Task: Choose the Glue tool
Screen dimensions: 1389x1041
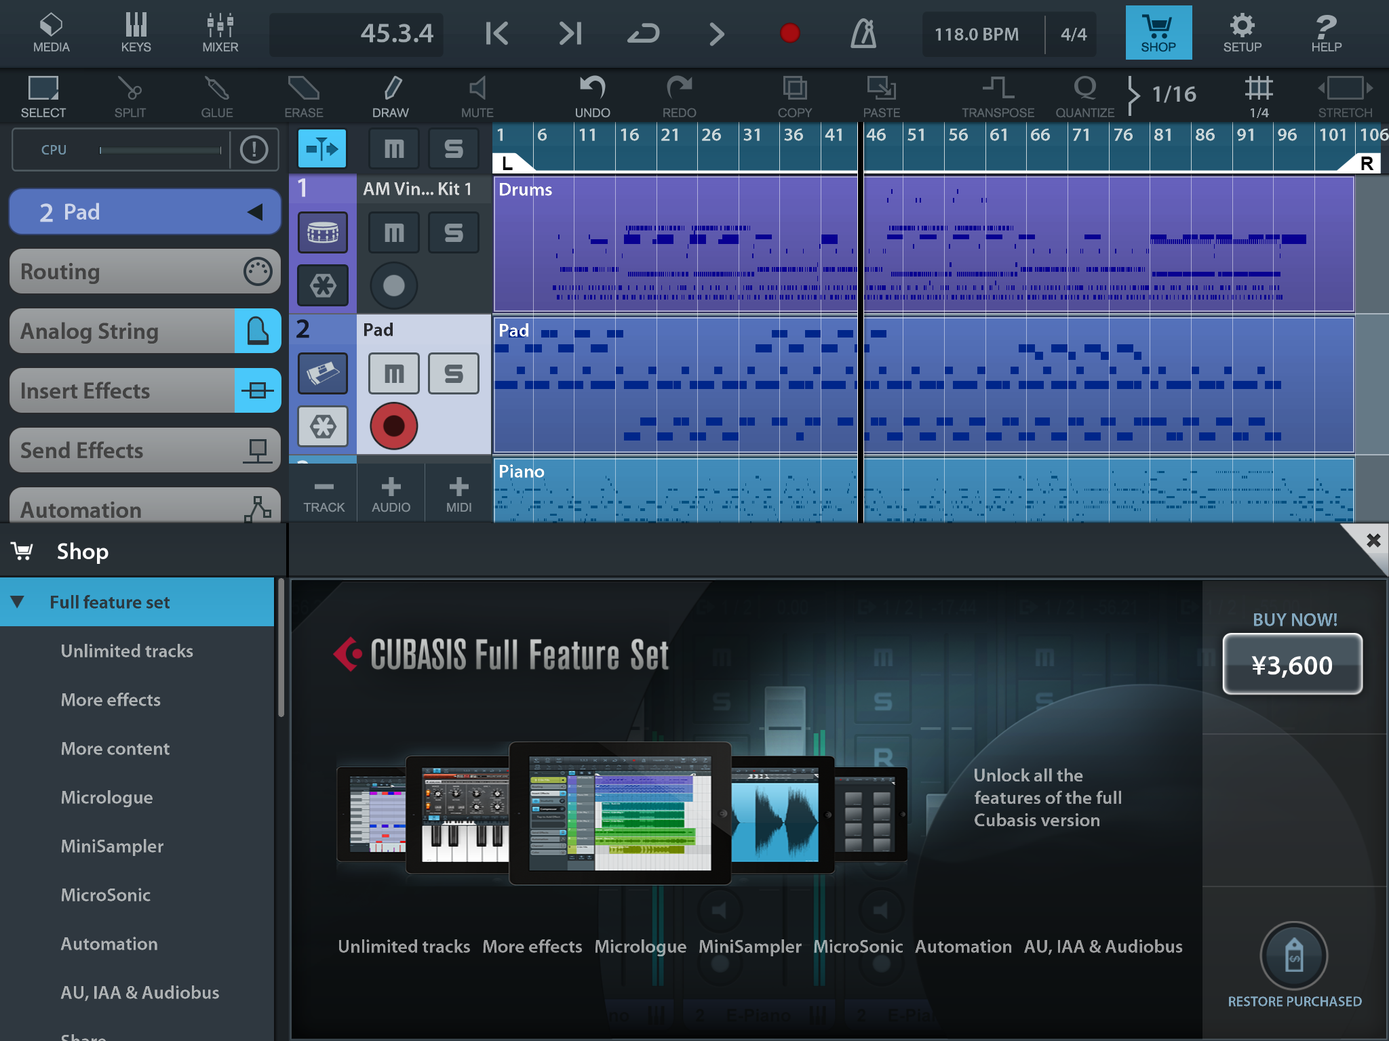Action: pos(217,96)
